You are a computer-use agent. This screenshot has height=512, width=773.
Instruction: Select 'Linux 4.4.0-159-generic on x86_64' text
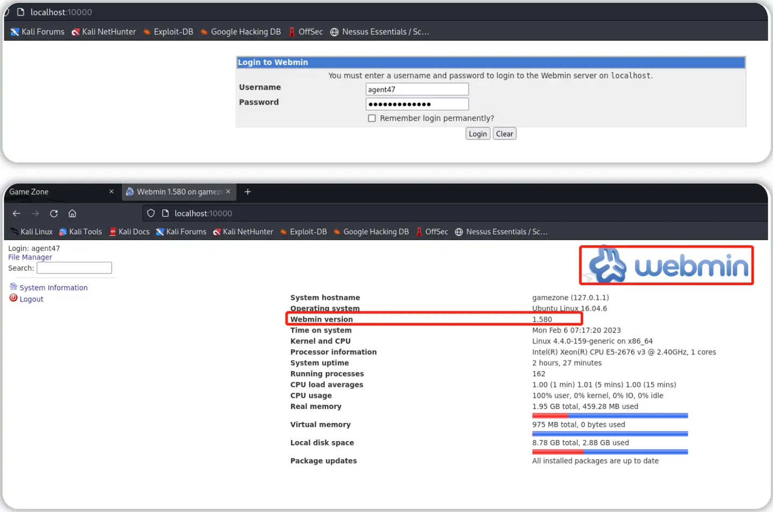coord(593,341)
